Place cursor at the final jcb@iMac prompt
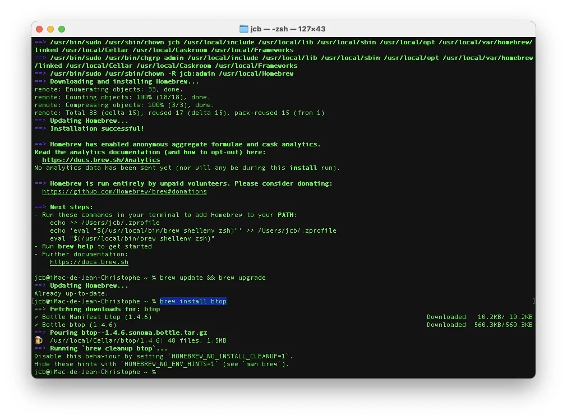Screen dimensions: 567x420 coord(159,372)
